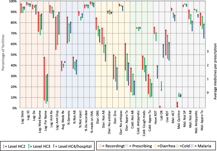
Task: Click the value 1 on right axis
Action: click(x=207, y=79)
